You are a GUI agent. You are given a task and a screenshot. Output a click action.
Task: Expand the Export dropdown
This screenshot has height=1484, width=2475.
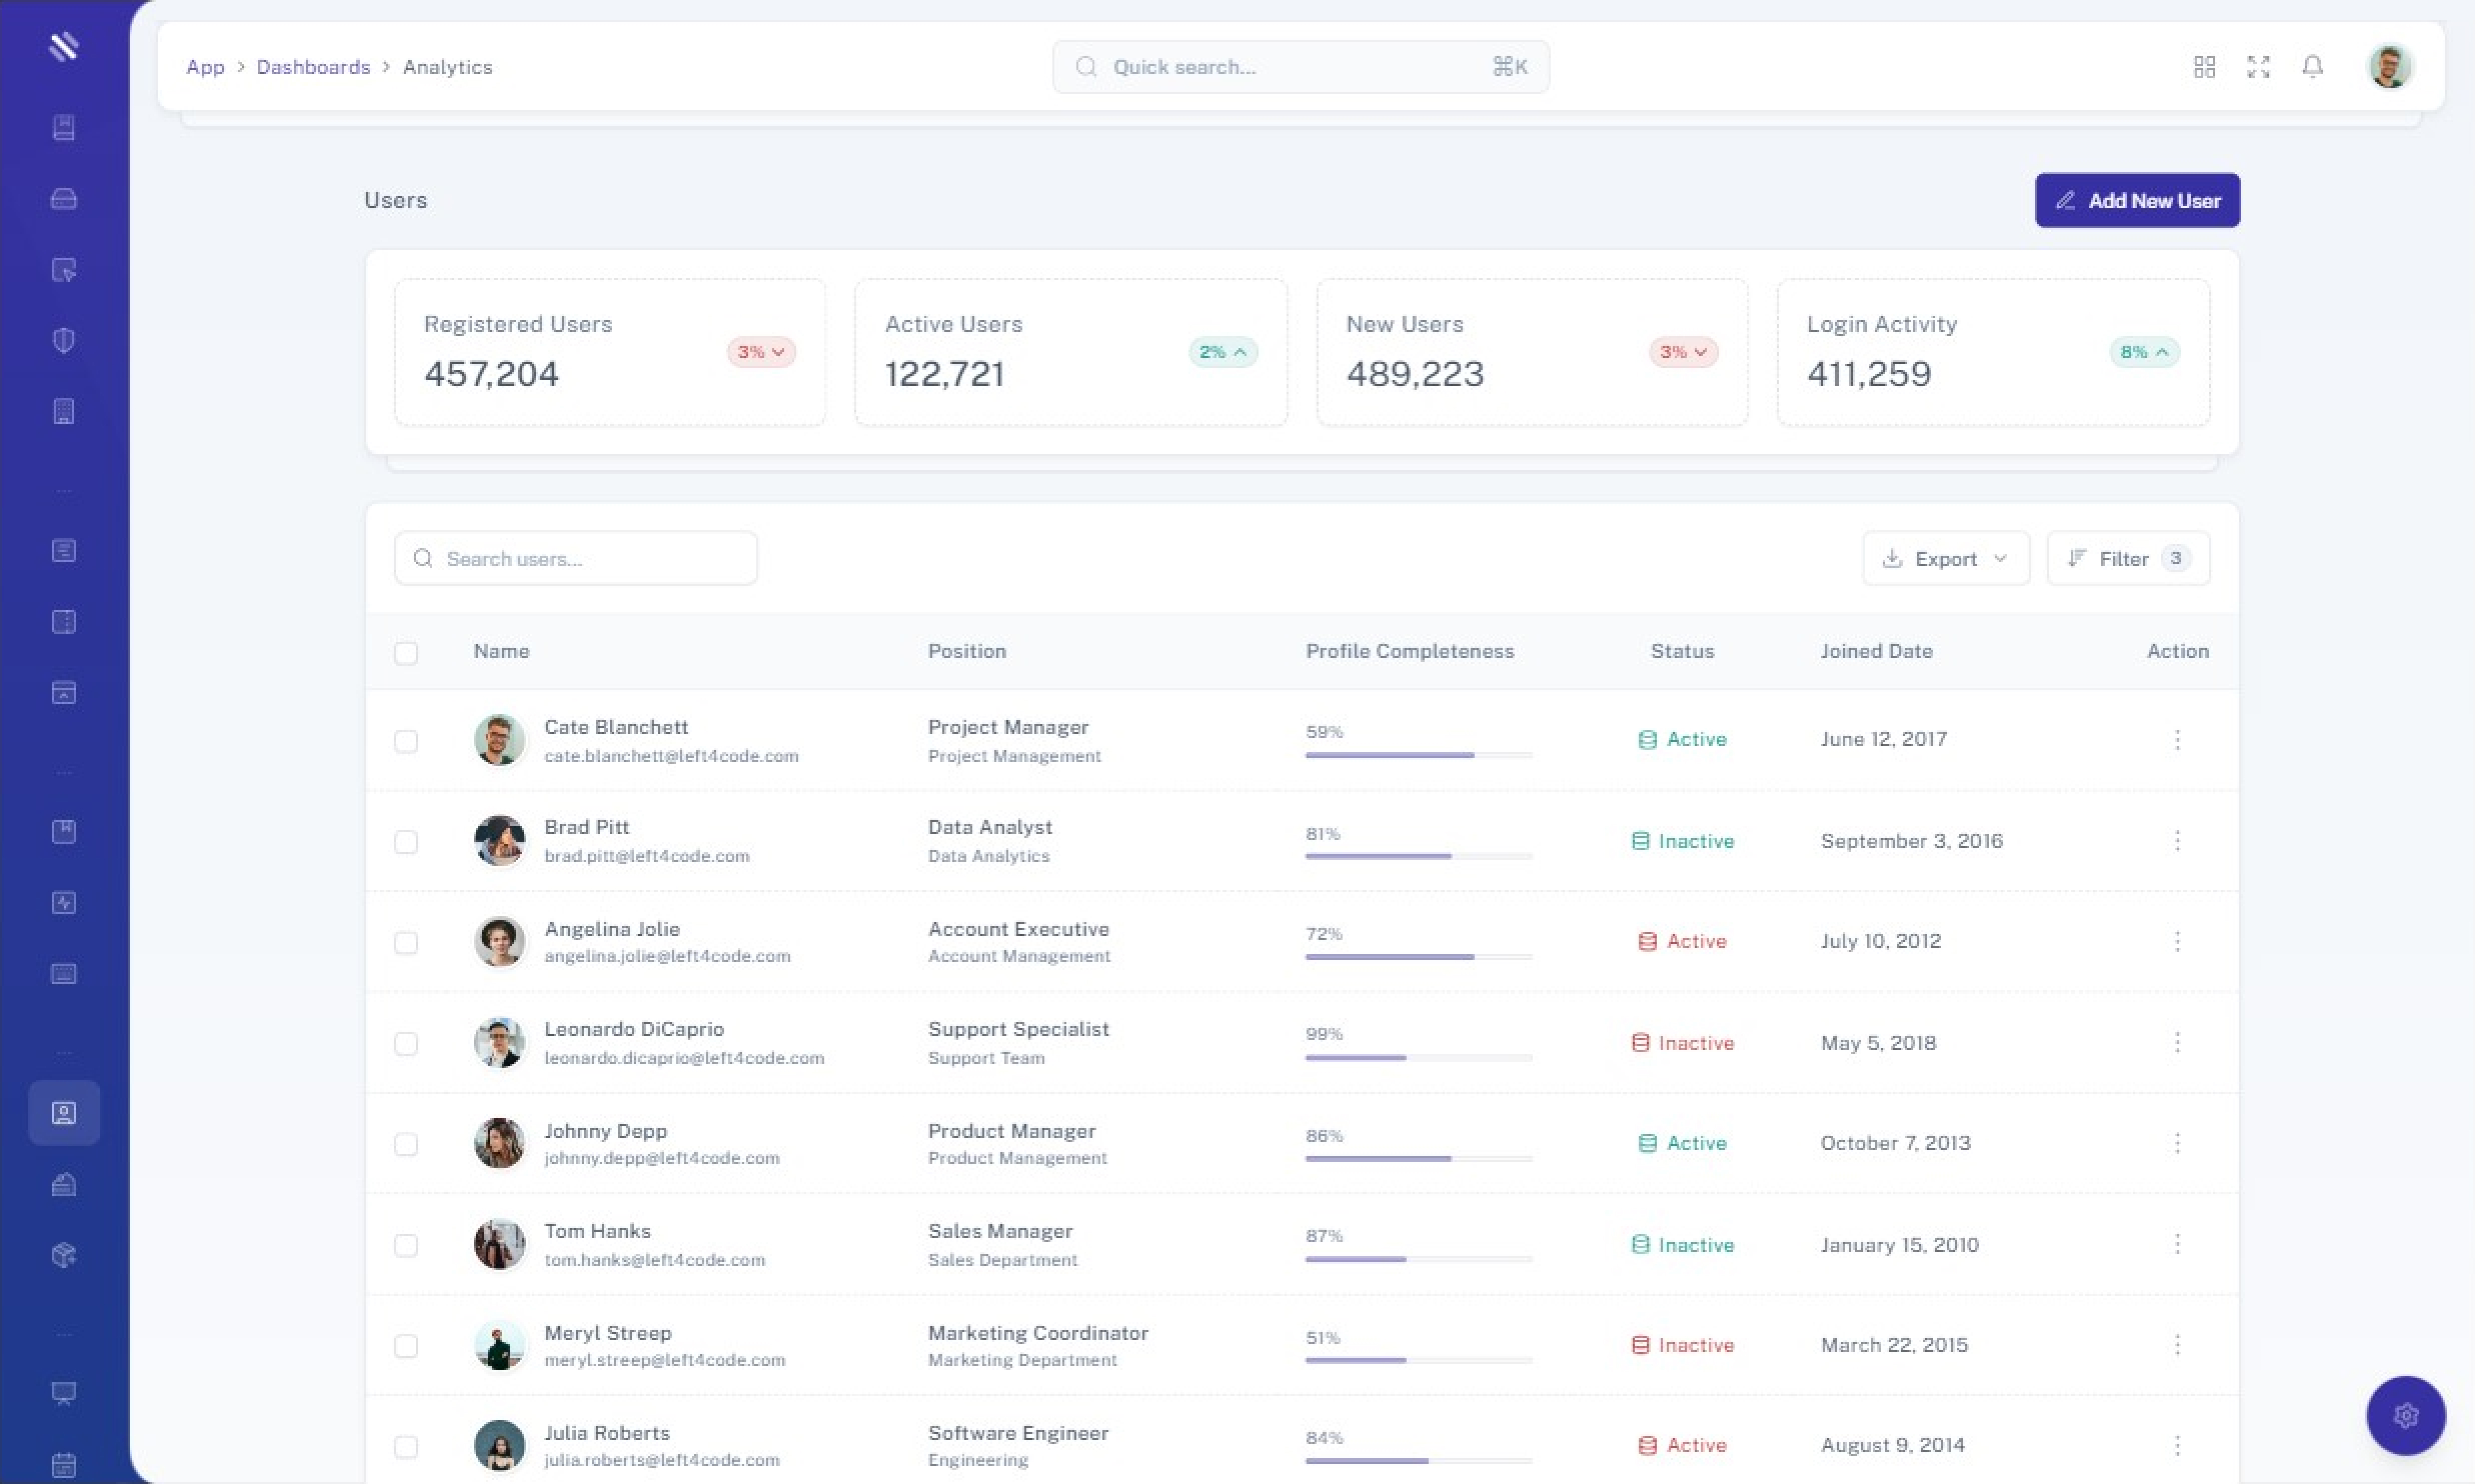click(x=1945, y=559)
